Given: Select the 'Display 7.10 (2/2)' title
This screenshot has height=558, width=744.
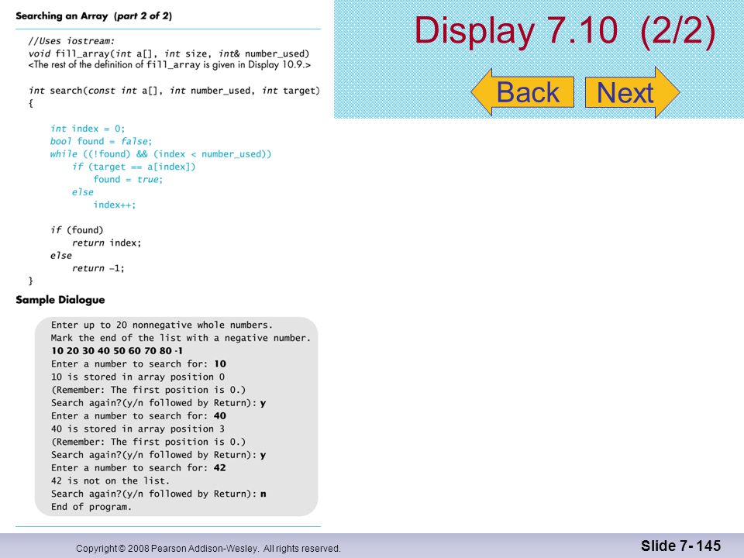Looking at the screenshot, I should click(565, 31).
